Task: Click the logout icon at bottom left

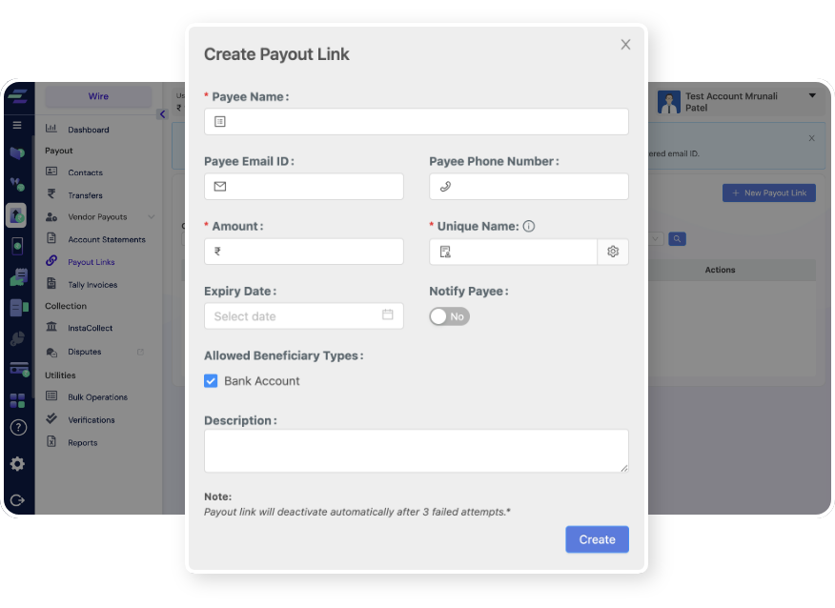Action: pyautogui.click(x=17, y=500)
